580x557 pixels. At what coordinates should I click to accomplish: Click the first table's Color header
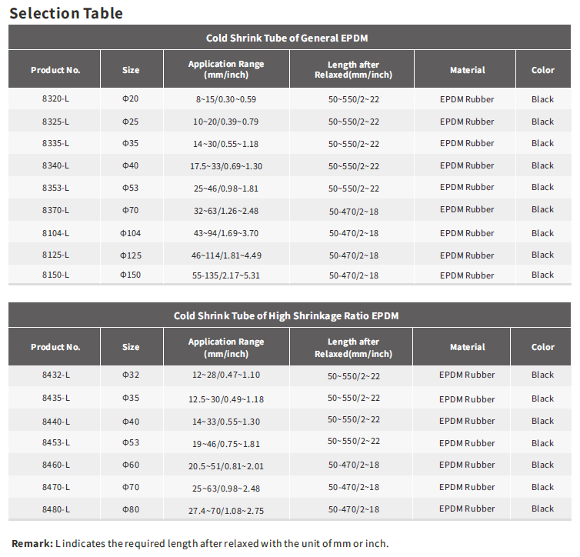click(542, 70)
